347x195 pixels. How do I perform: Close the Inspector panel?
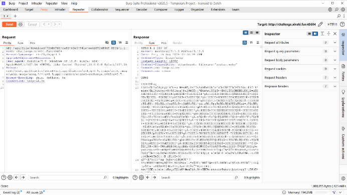click(335, 34)
